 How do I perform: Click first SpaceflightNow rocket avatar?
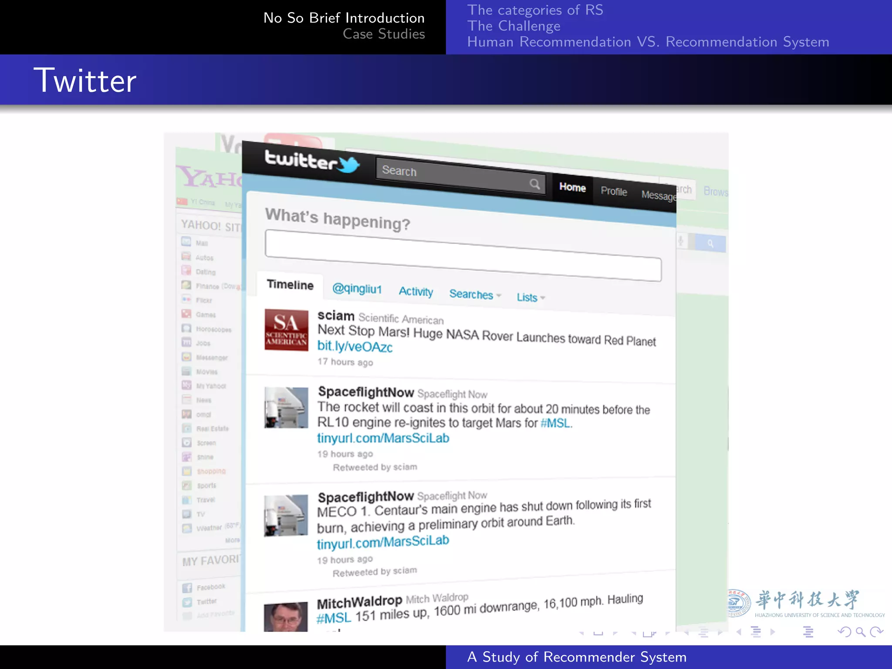click(286, 408)
